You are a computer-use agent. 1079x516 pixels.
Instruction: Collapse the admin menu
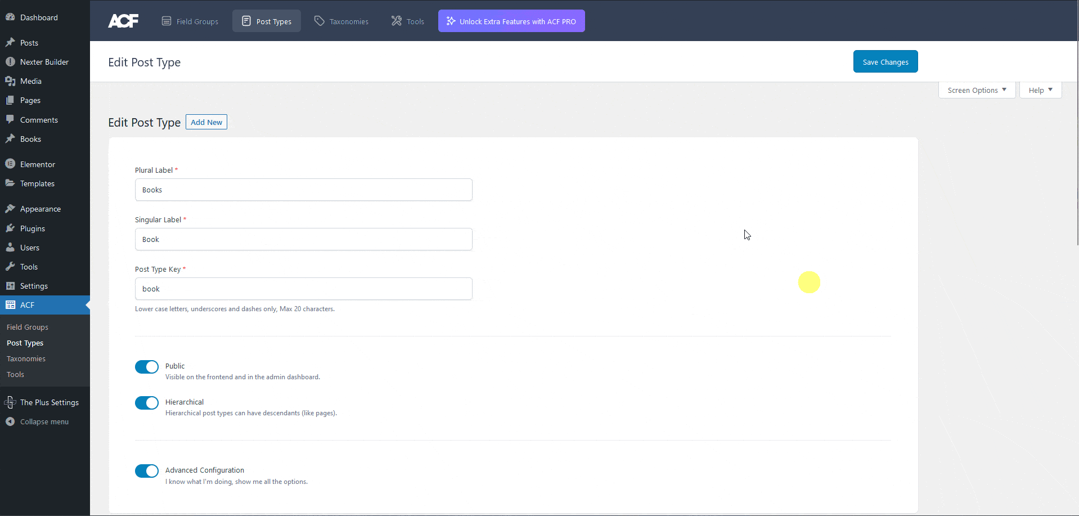point(11,421)
